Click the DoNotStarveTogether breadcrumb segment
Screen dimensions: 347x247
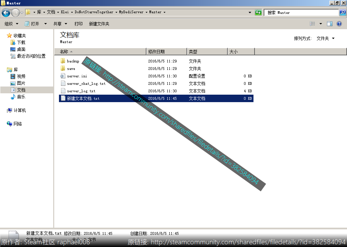[x=94, y=12]
